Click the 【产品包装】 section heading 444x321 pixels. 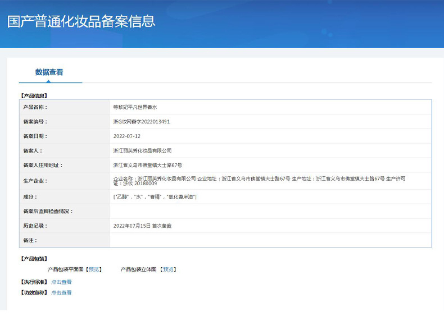coord(34,259)
